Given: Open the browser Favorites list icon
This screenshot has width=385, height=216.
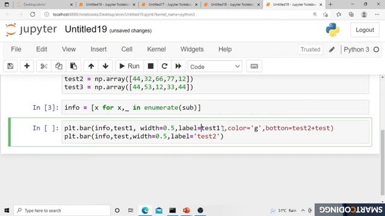Looking at the screenshot, I should pyautogui.click(x=339, y=14).
